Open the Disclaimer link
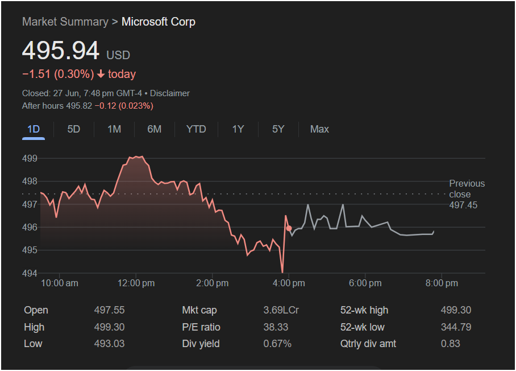Viewport: 516px width, 371px height. [x=170, y=93]
